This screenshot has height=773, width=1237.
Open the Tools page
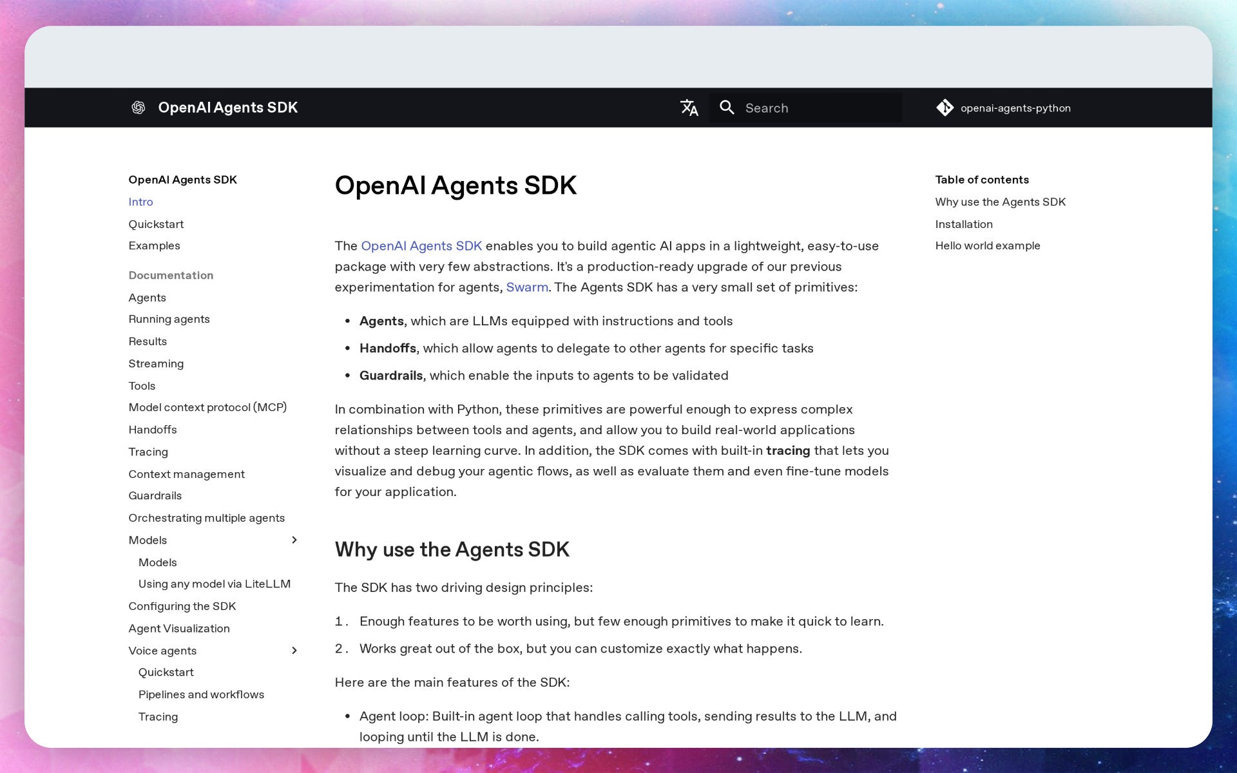coord(142,386)
